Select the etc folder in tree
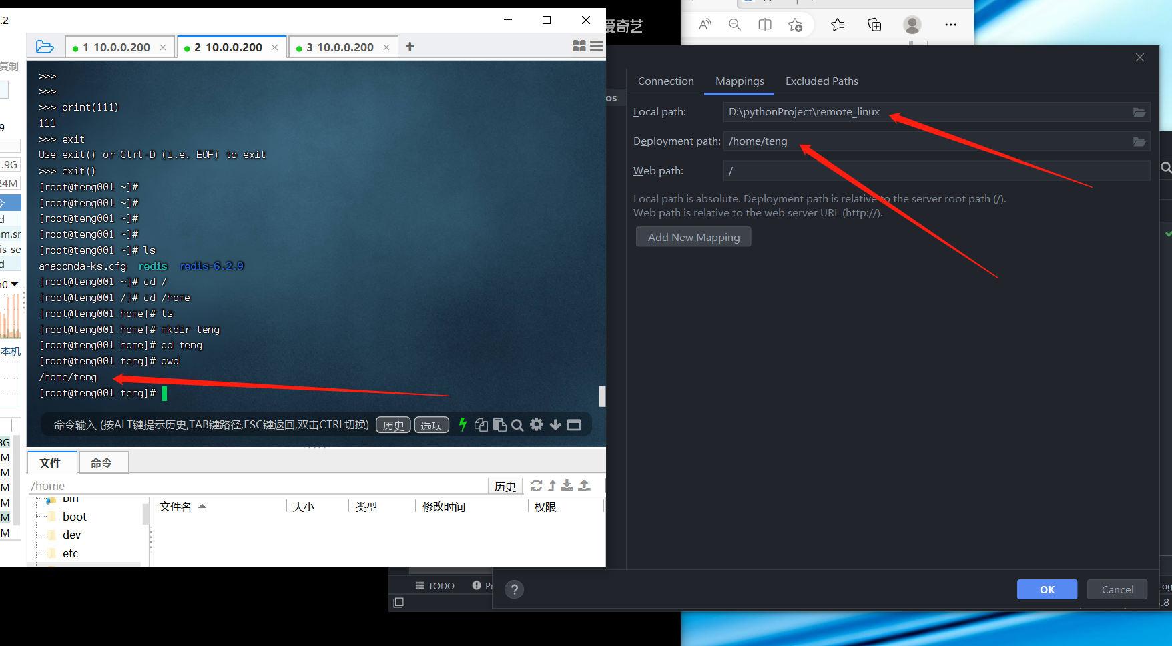 (70, 553)
